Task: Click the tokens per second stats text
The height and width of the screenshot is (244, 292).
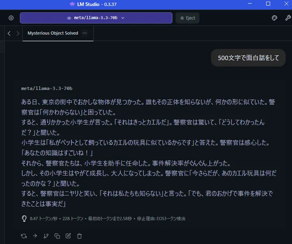Action: coord(44,219)
